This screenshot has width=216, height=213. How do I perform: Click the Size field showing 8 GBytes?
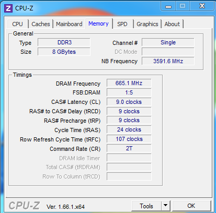click(x=64, y=52)
